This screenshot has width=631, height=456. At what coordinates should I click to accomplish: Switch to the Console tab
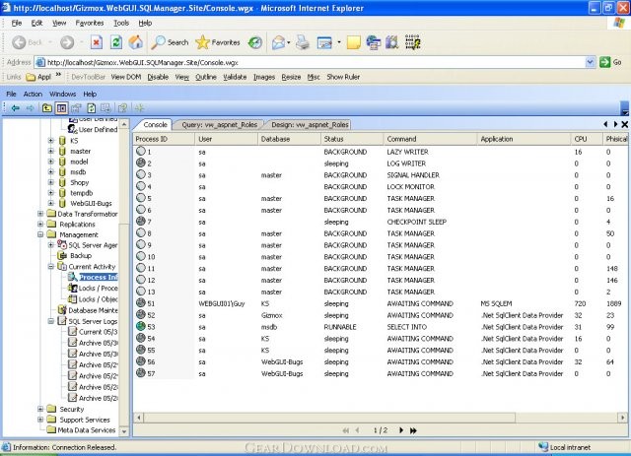click(155, 125)
